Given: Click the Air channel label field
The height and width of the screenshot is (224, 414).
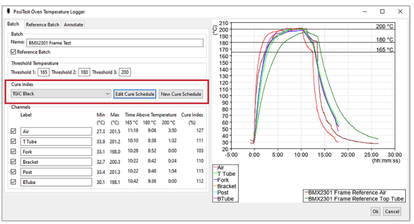Looking at the screenshot, I should [x=56, y=131].
